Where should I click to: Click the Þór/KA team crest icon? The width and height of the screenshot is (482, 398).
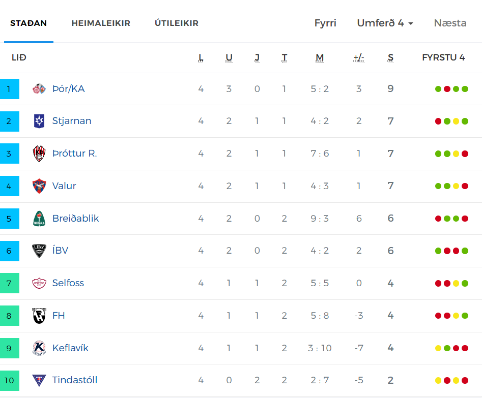coord(39,89)
